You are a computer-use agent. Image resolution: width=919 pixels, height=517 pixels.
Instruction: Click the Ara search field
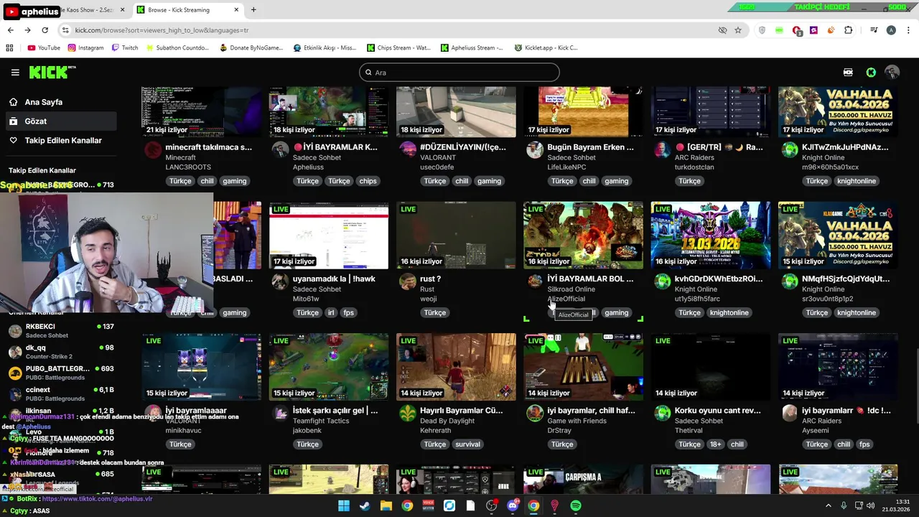tap(459, 73)
